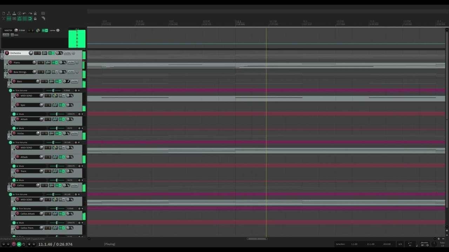Click the Redo arrow icon
This screenshot has width=449, height=252.
pyautogui.click(x=30, y=13)
